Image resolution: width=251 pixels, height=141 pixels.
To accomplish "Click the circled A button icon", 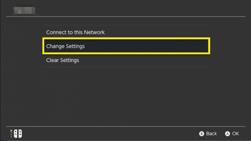I will click(227, 133).
